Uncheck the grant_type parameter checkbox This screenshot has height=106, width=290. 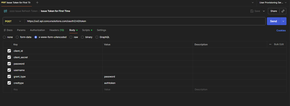pos(9,77)
